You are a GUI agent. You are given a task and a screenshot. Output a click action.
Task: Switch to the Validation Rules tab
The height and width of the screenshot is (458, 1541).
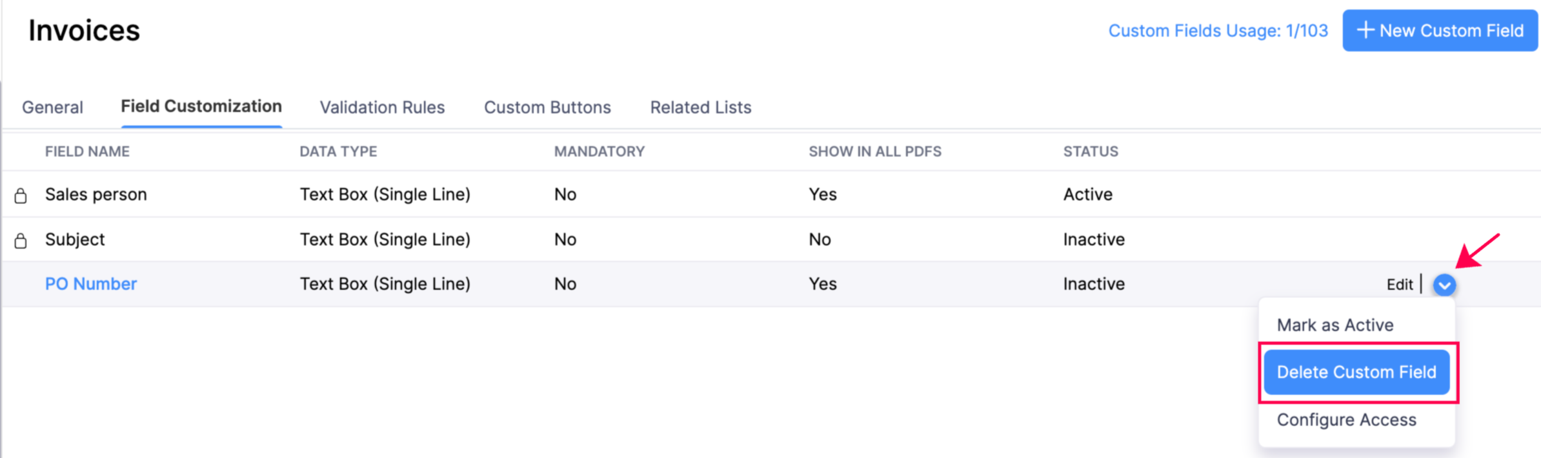(x=382, y=107)
